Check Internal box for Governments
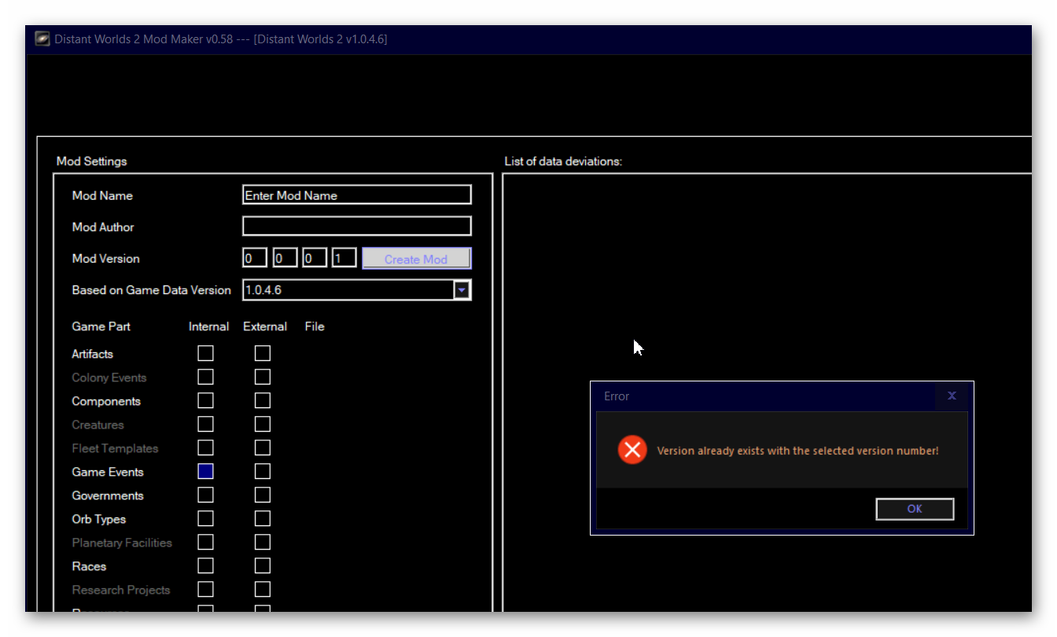 205,495
